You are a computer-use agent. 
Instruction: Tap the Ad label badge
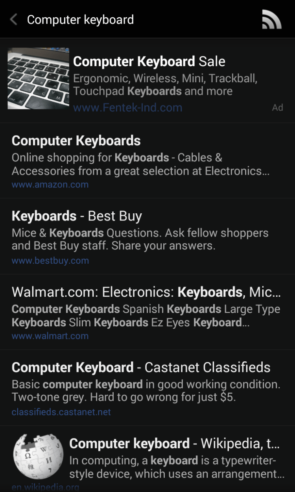[277, 107]
